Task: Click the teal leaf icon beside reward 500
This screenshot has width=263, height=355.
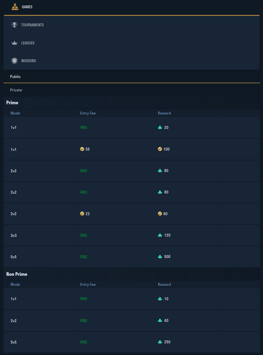Action: coord(160,257)
